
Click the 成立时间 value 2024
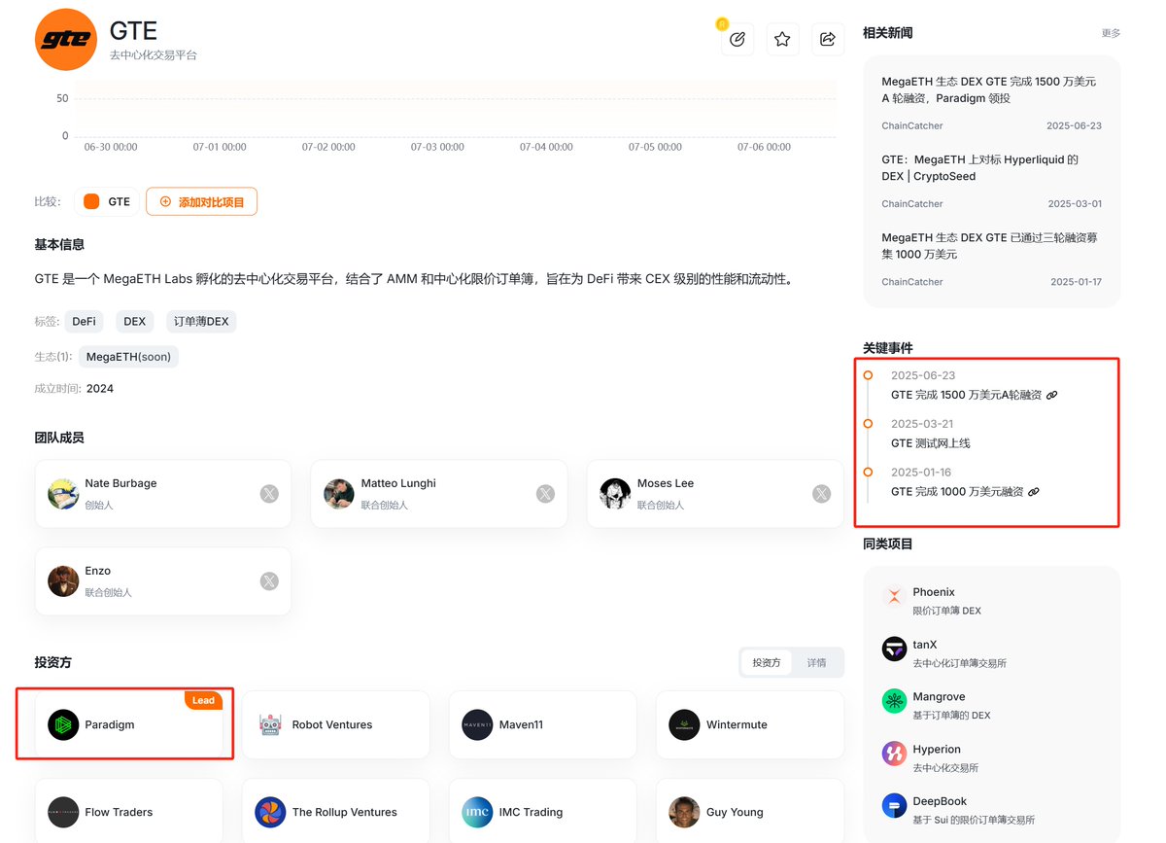100,389
